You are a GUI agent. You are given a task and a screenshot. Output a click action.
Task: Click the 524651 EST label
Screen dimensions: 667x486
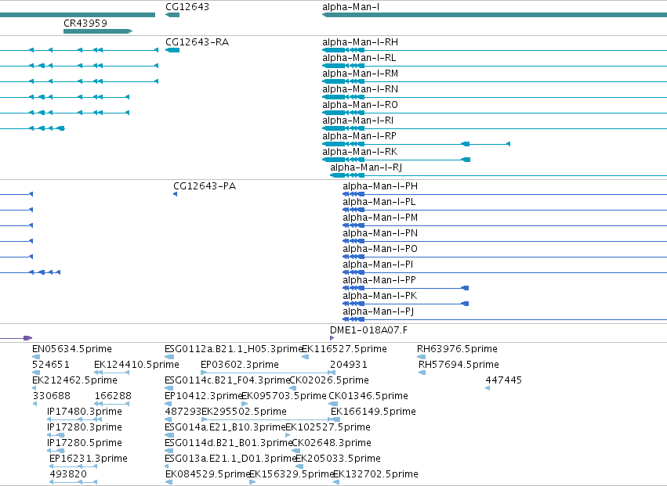coord(51,365)
